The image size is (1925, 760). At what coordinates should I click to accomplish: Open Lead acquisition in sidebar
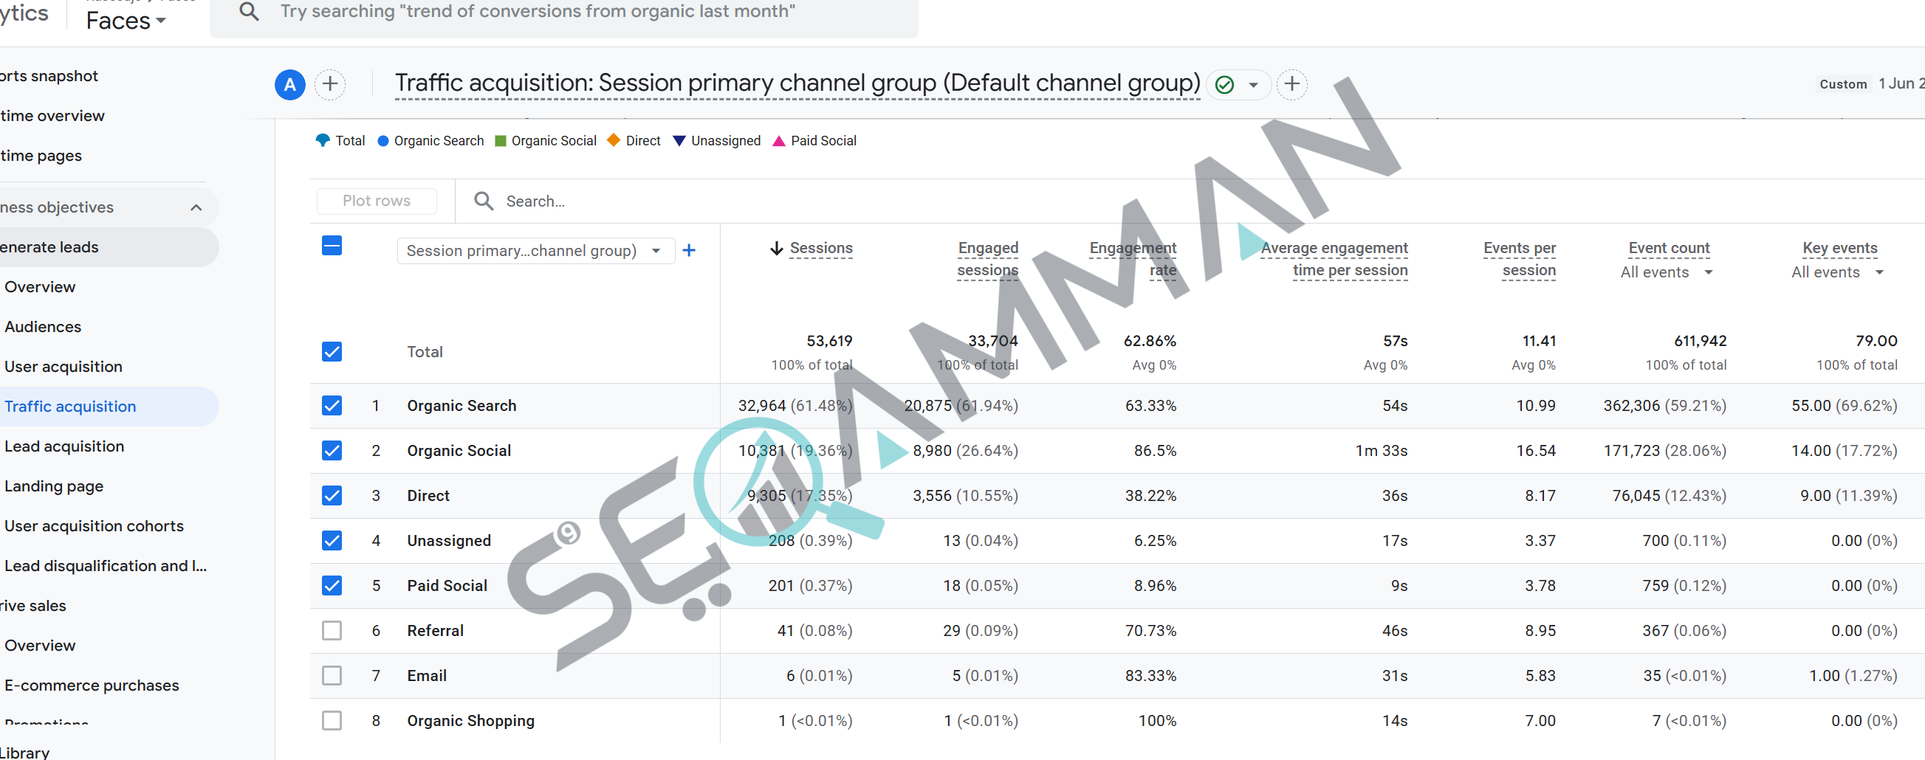tap(64, 446)
